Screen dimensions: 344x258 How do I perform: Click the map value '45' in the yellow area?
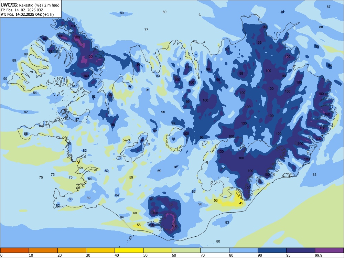point(241,203)
